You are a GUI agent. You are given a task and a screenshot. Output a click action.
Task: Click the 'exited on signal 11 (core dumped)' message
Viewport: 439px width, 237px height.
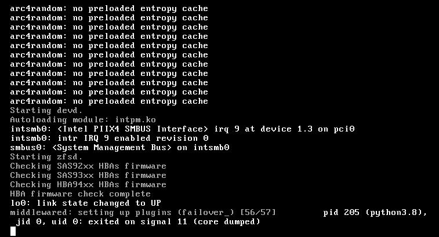174,221
